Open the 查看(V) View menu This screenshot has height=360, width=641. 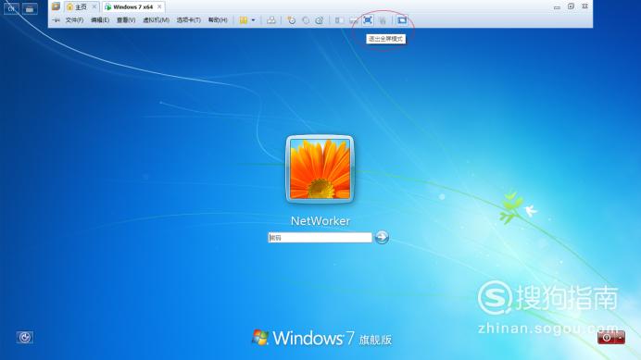click(x=126, y=20)
